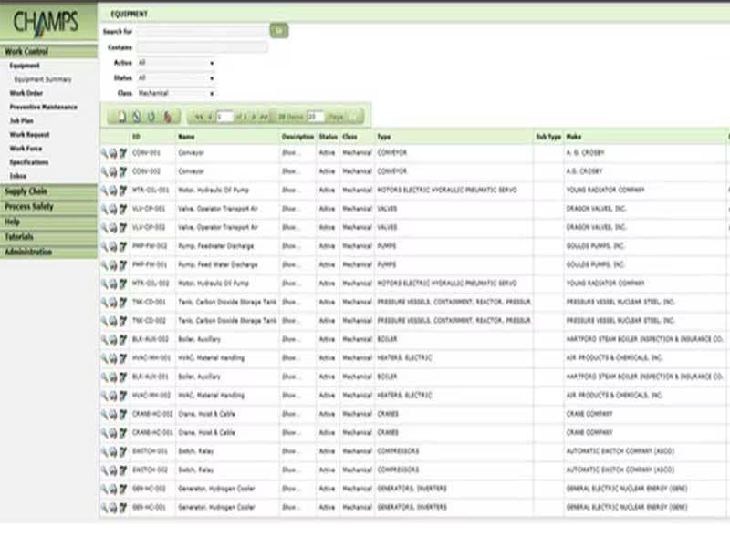Image resolution: width=730 pixels, height=547 pixels.
Task: Jump to last page of results
Action: (x=264, y=117)
